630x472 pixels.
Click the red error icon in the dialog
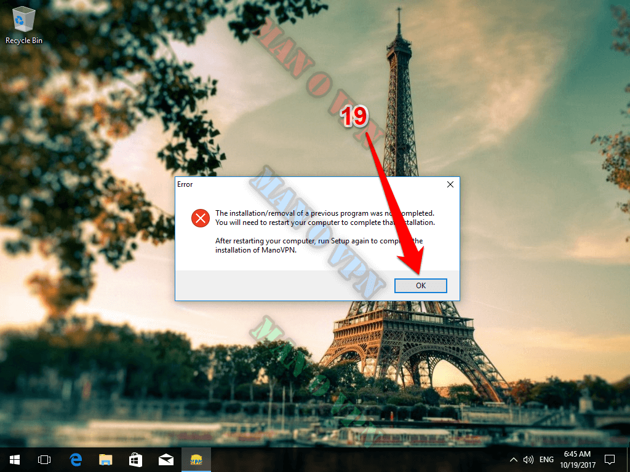coord(201,218)
